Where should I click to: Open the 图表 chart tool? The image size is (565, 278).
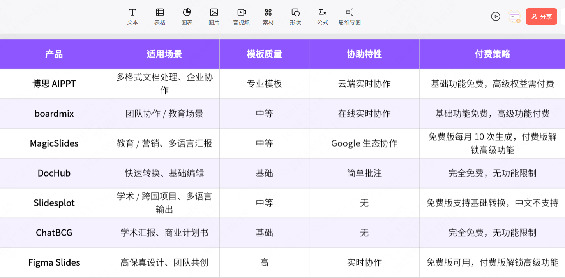[187, 17]
